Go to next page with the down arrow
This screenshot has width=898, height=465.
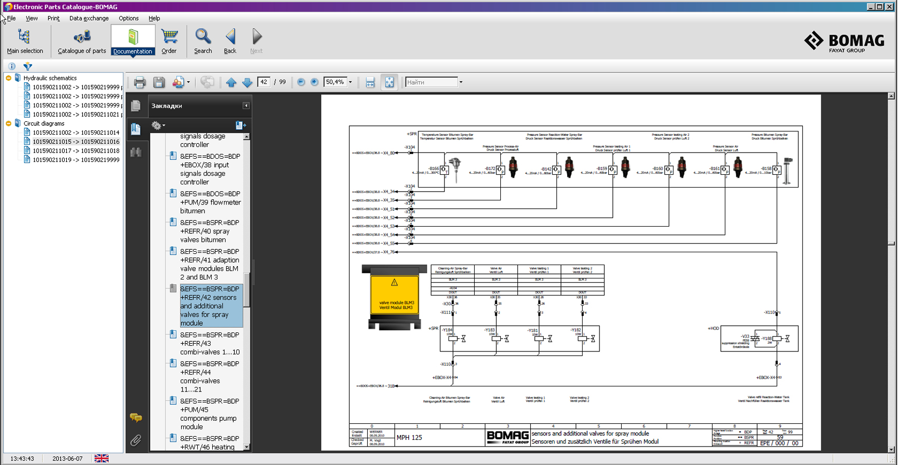pyautogui.click(x=247, y=82)
